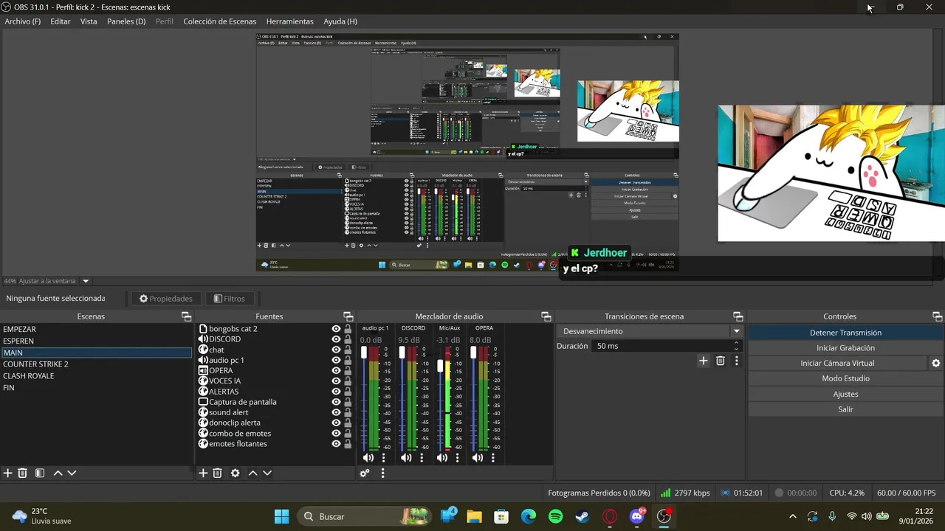The image size is (945, 531).
Task: Undock the Controles panel
Action: click(x=938, y=316)
